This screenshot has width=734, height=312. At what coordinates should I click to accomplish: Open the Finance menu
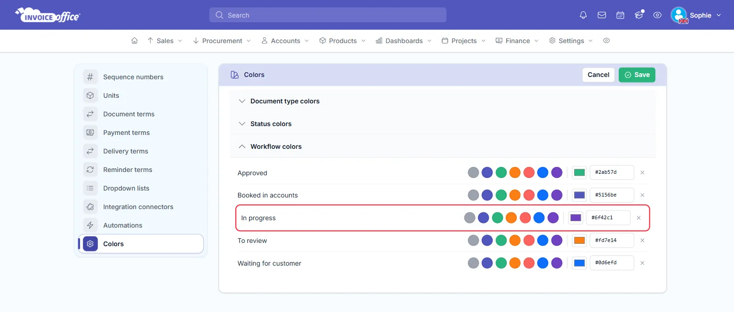point(517,41)
